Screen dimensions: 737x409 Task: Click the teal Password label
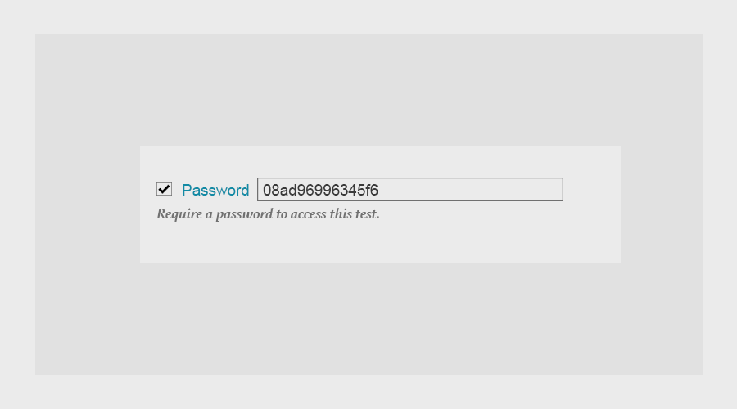(215, 190)
